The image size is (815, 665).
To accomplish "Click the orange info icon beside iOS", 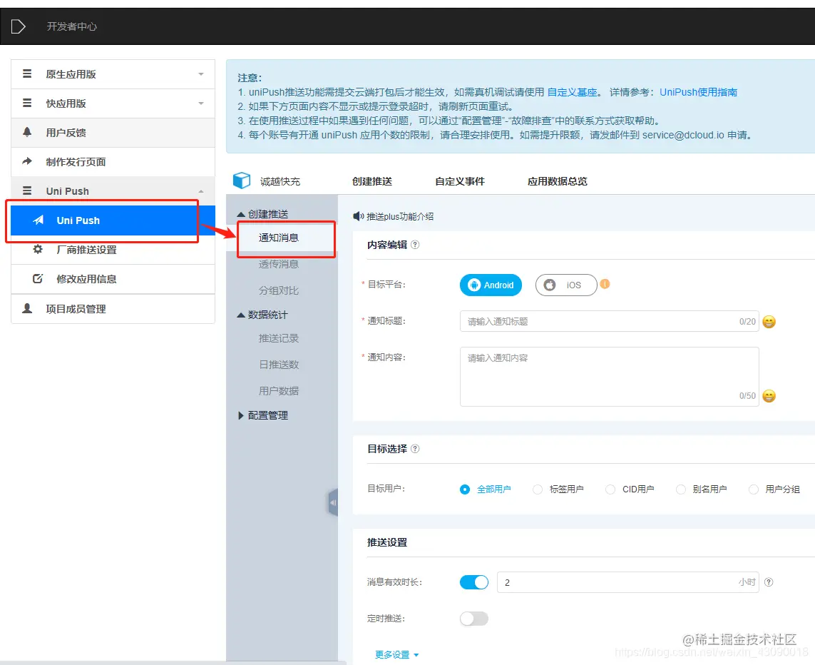I will pyautogui.click(x=605, y=284).
